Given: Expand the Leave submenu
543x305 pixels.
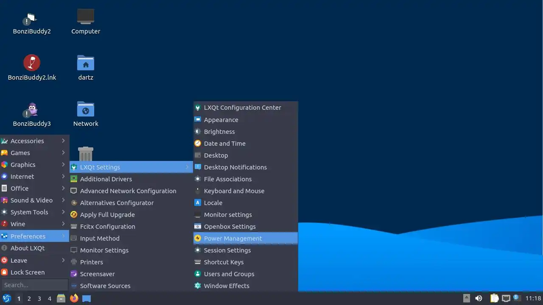Looking at the screenshot, I should [34, 260].
